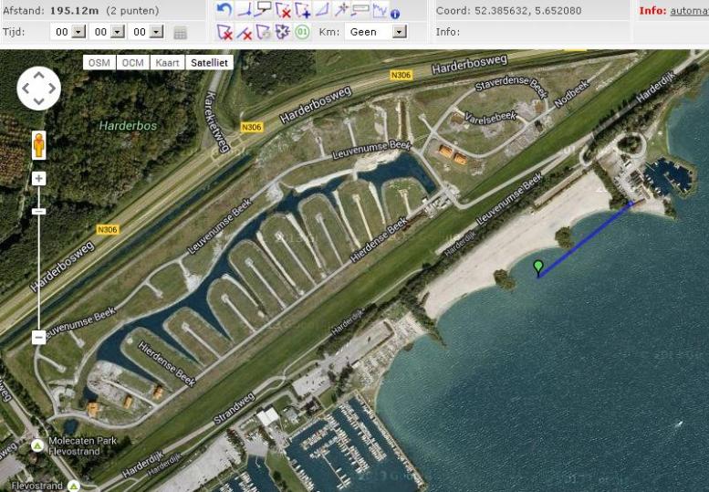Click the blue info circle icon
Image resolution: width=709 pixels, height=492 pixels.
point(395,14)
